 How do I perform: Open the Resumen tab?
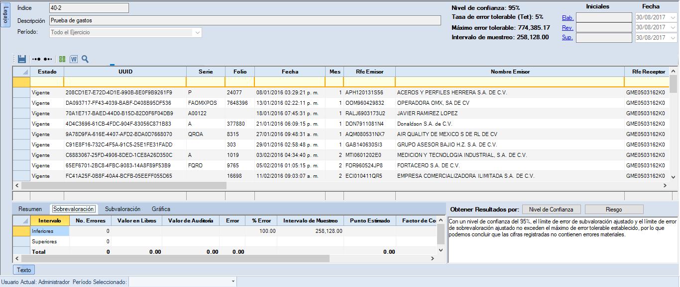coord(30,209)
